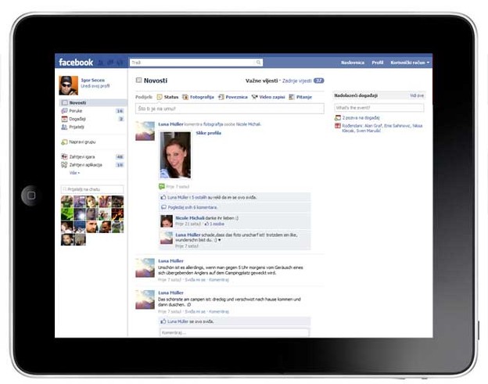
Task: Click the Napravi grupu icon
Action: tap(63, 142)
